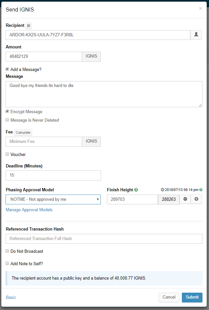Focus the Referenced Transaction Full Hash field
Image resolution: width=209 pixels, height=310 pixels.
coord(104,238)
